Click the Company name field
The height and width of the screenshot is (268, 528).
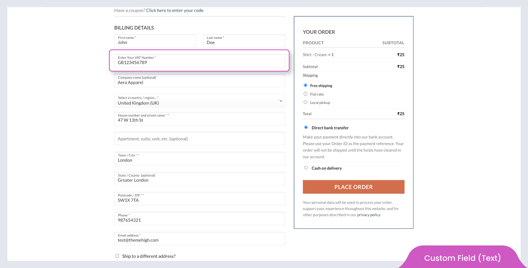pyautogui.click(x=199, y=81)
